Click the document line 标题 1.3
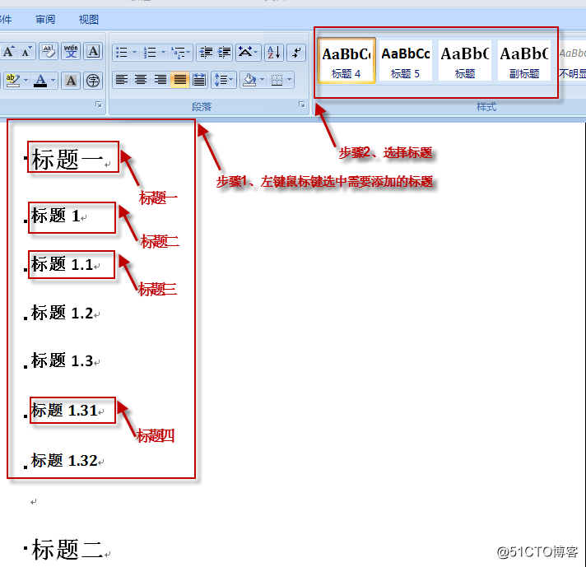Image resolution: width=586 pixels, height=567 pixels. [x=63, y=360]
